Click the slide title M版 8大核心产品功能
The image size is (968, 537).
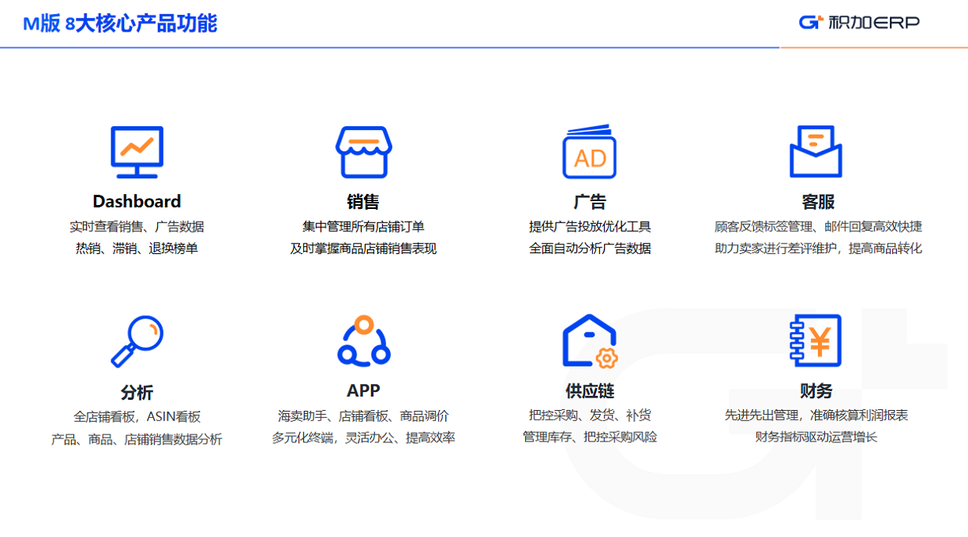coord(120,24)
